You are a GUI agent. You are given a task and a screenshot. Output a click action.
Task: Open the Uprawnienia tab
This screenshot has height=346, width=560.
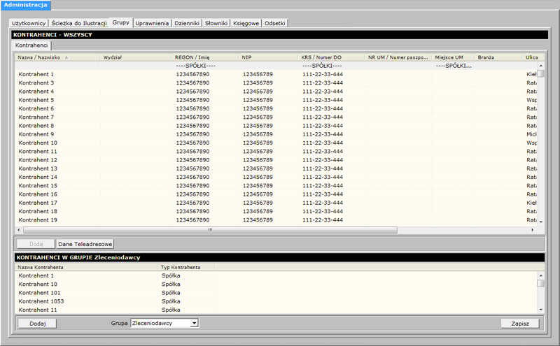pyautogui.click(x=152, y=23)
